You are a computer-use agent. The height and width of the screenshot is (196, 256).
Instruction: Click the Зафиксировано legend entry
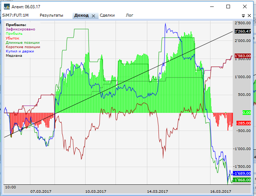click(21, 29)
